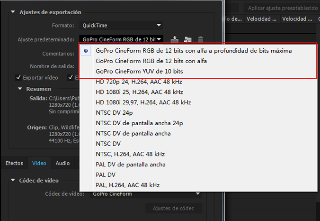
Task: Collapse the Ajustes de exportación section
Action: pos(13,12)
